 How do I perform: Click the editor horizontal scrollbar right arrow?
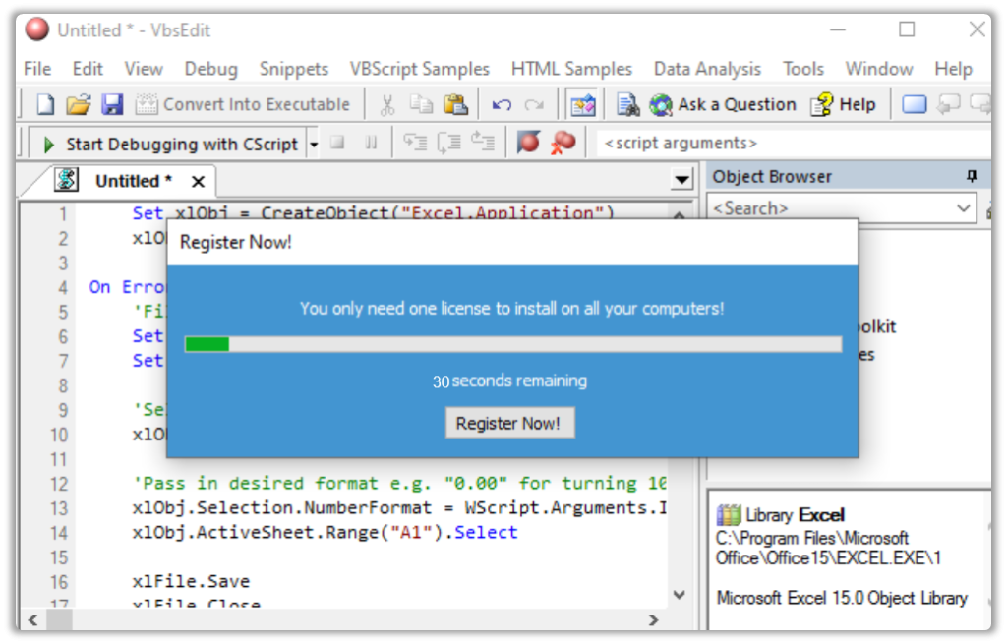pos(654,620)
